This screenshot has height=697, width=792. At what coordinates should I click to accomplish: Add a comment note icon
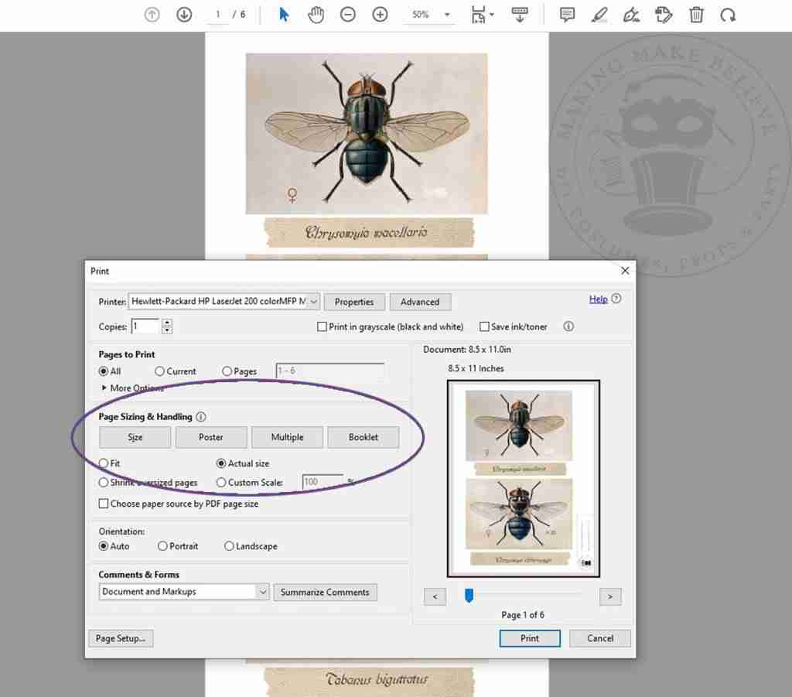tap(567, 15)
